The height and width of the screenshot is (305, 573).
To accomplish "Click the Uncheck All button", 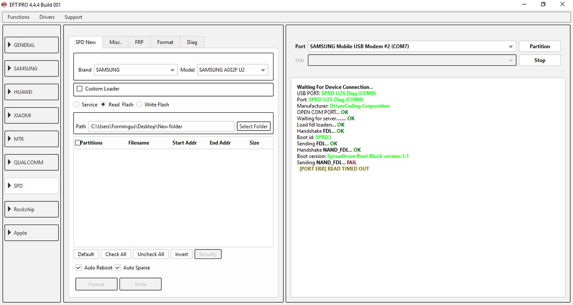I will pyautogui.click(x=151, y=254).
